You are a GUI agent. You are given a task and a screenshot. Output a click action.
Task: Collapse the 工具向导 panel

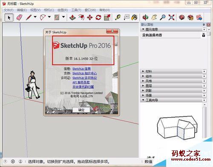pyautogui.click(x=143, y=100)
